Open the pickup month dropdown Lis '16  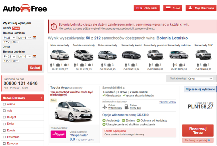click(25, 38)
